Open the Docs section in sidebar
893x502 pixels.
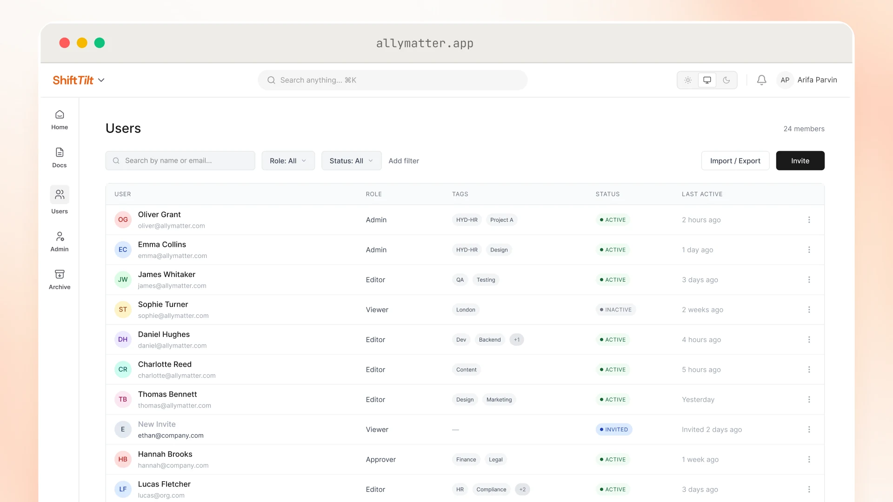tap(60, 158)
